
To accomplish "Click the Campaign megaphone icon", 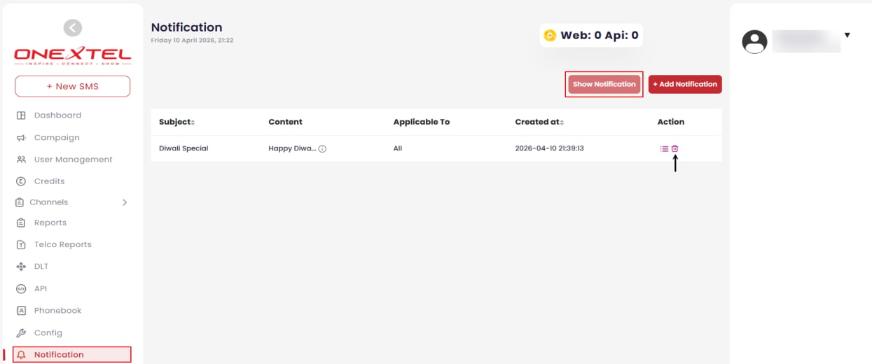I will tap(21, 138).
